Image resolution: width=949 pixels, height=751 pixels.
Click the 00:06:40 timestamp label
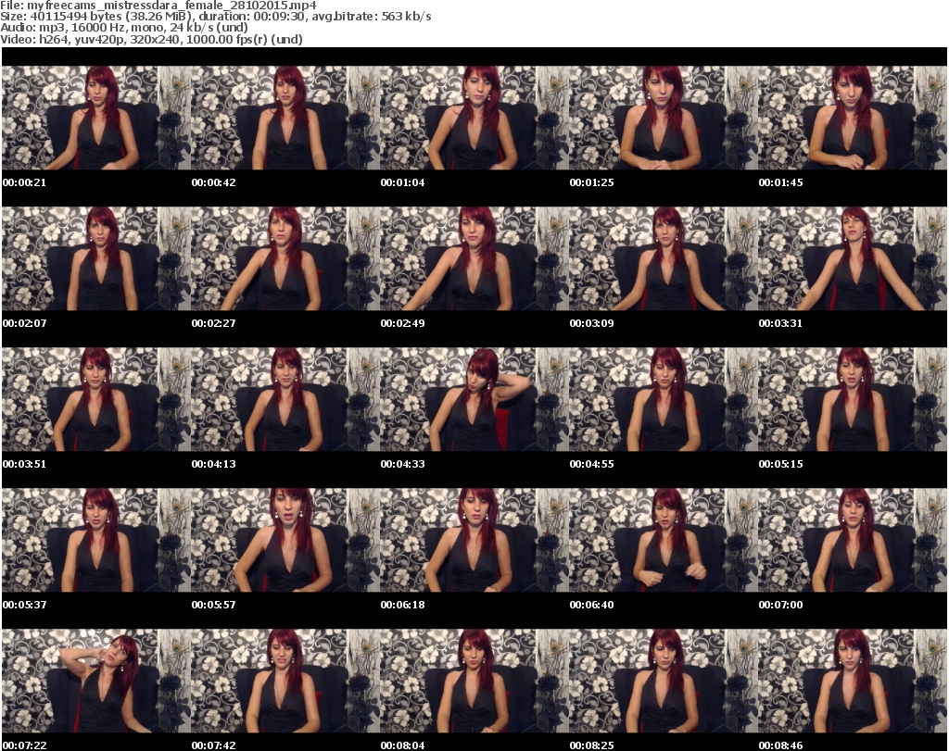[591, 605]
